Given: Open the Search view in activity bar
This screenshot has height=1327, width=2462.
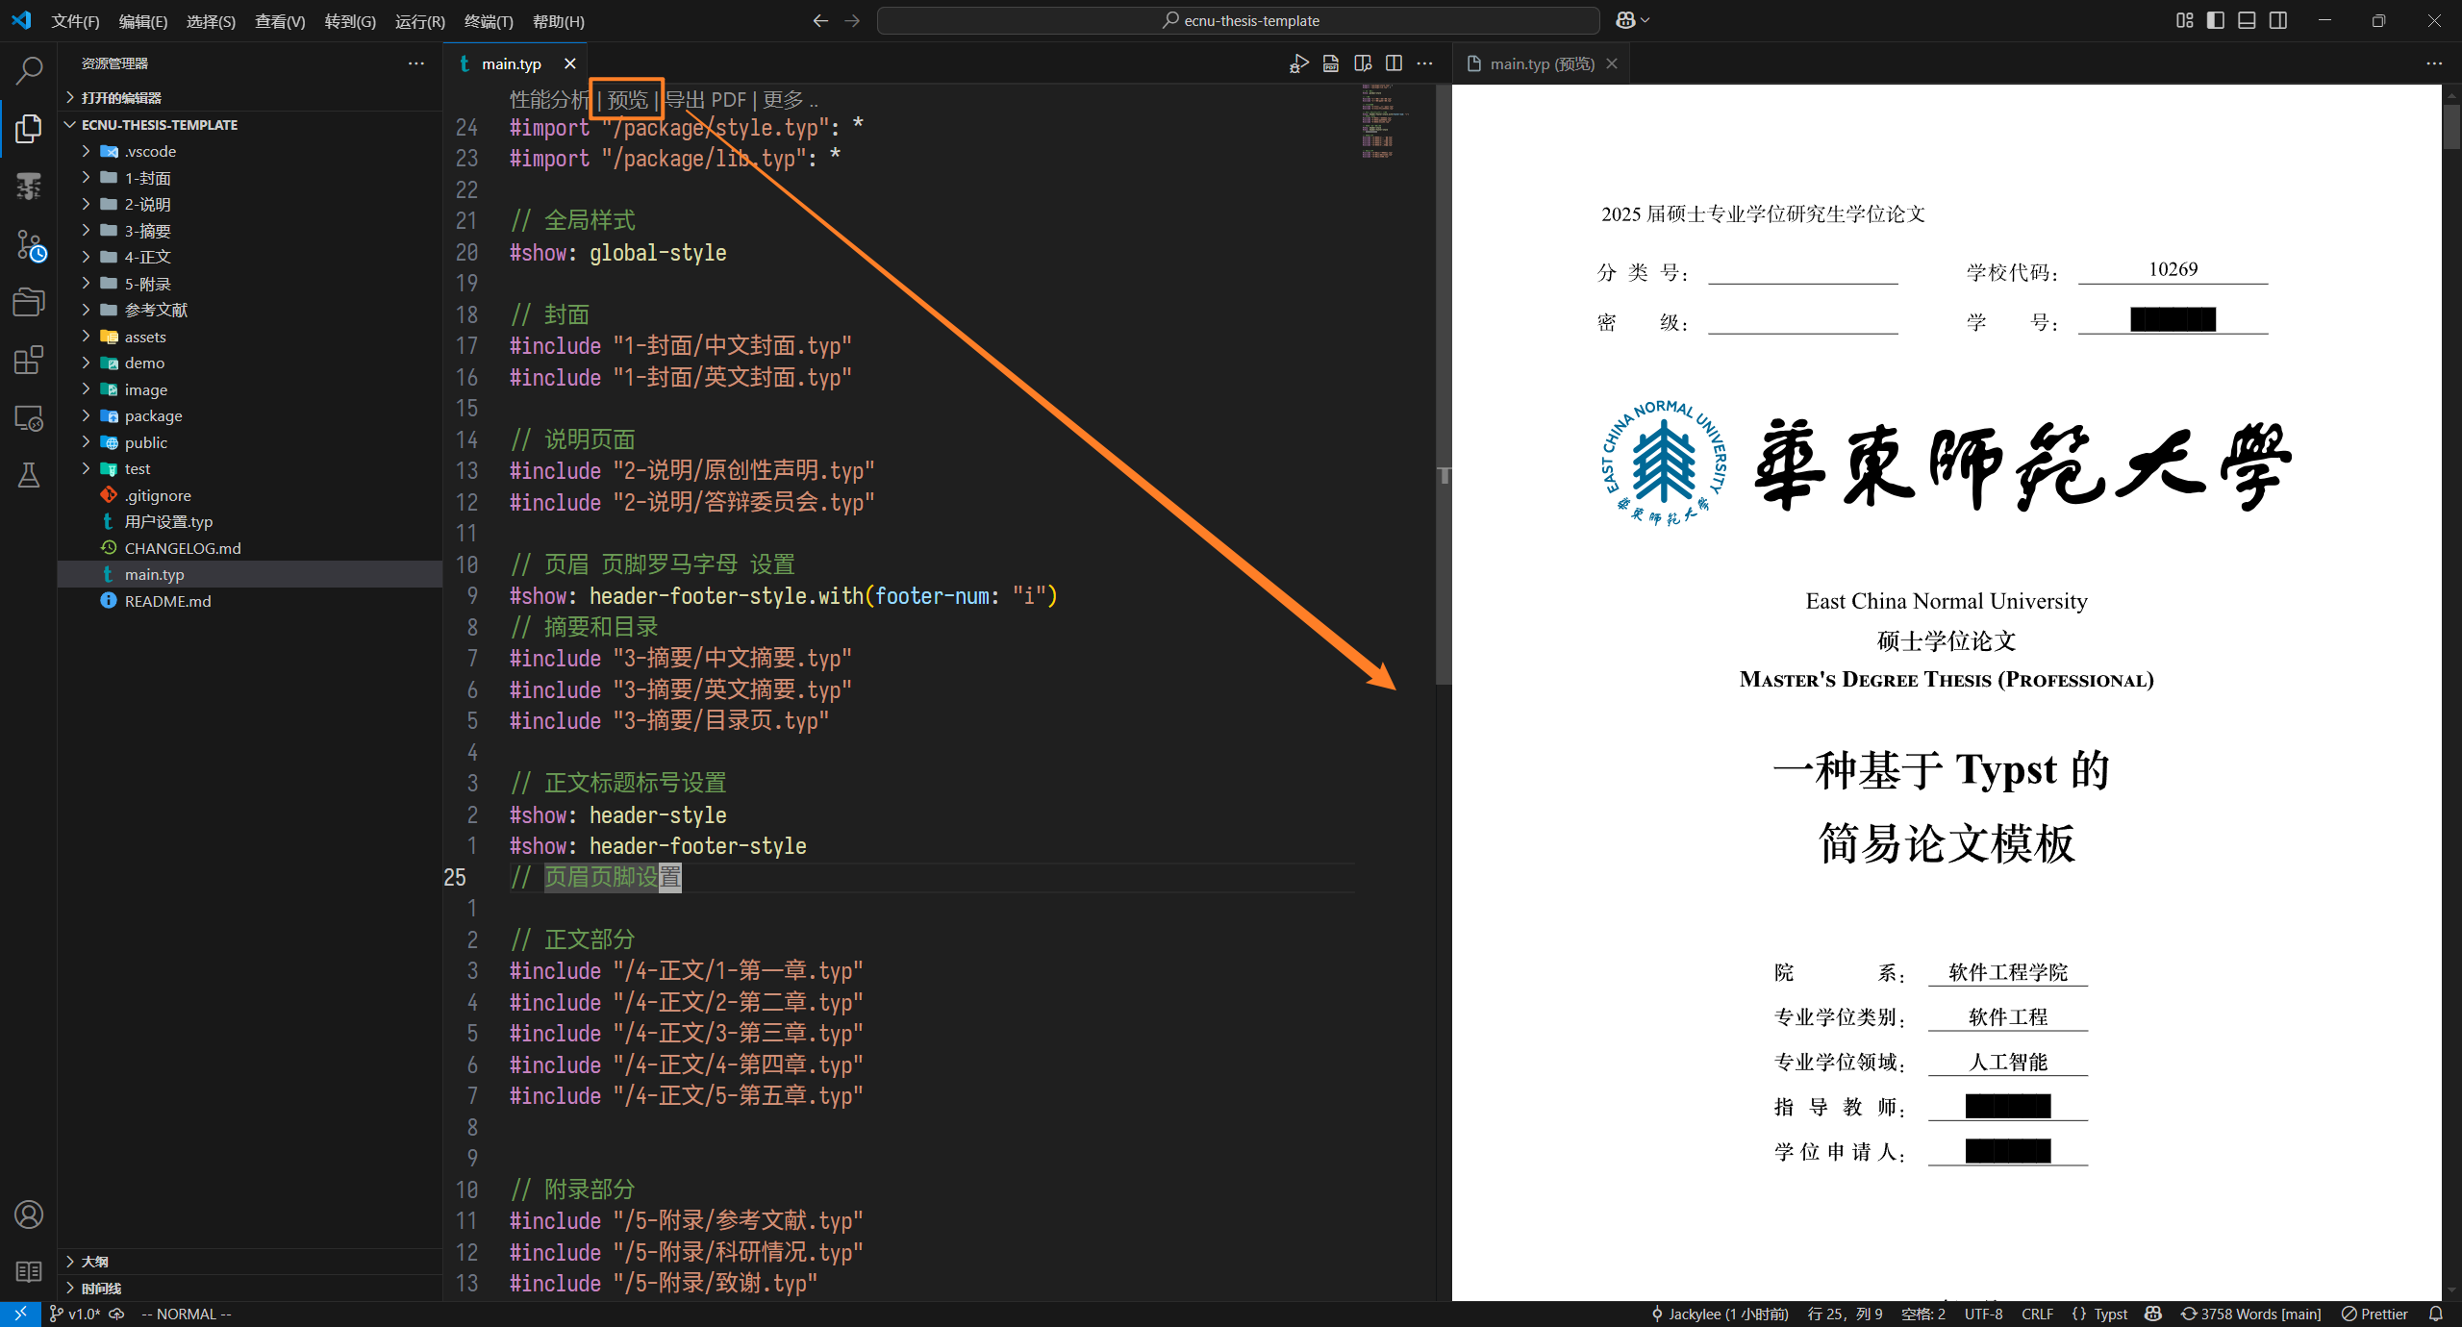Looking at the screenshot, I should [x=29, y=70].
